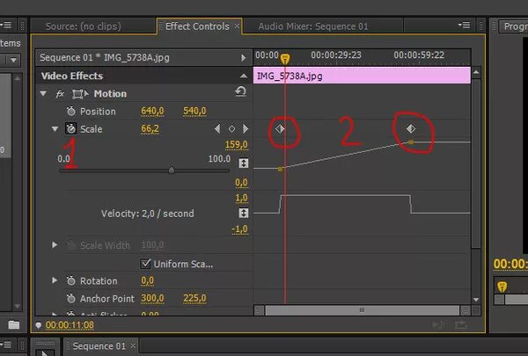
Task: Collapse the Scale property graph
Action: coord(55,128)
